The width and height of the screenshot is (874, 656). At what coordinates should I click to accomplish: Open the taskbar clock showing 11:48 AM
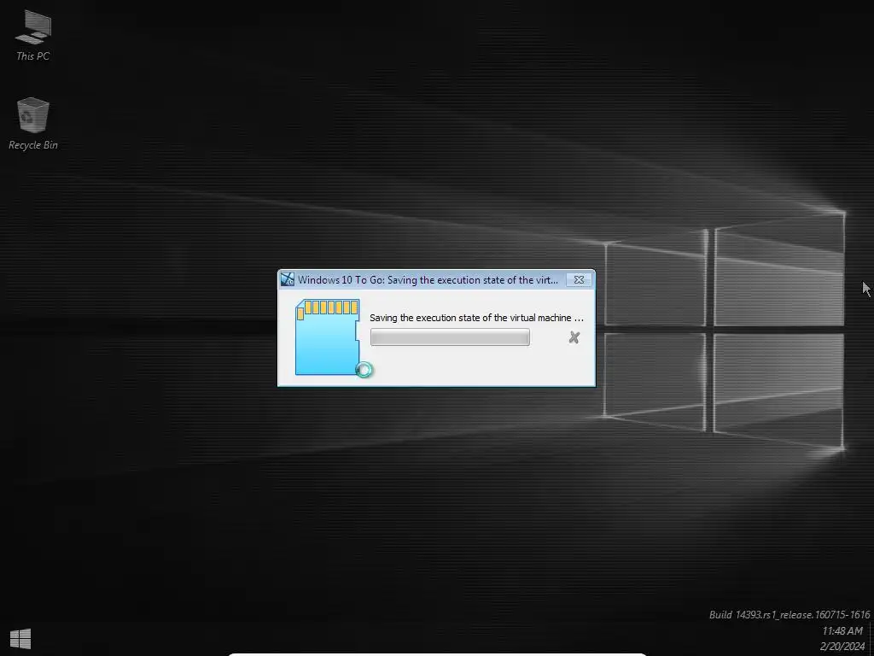pyautogui.click(x=842, y=631)
